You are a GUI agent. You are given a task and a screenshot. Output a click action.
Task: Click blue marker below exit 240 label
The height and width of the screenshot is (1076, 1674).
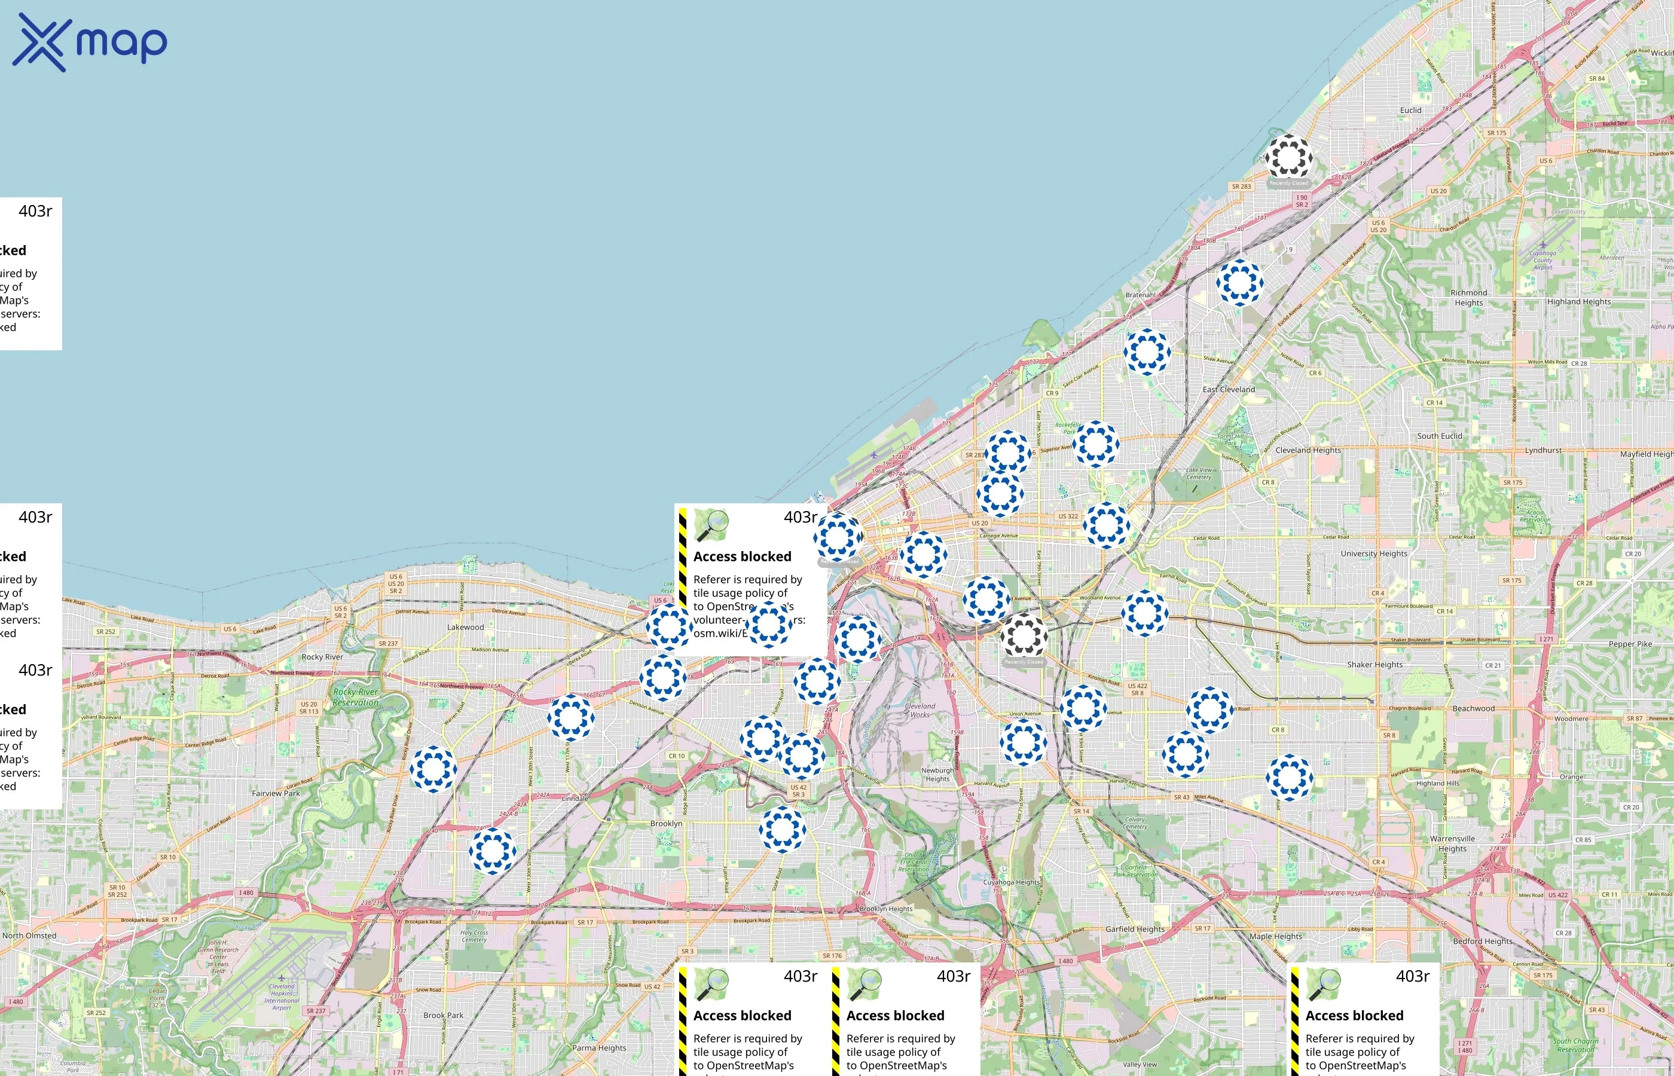pos(493,850)
